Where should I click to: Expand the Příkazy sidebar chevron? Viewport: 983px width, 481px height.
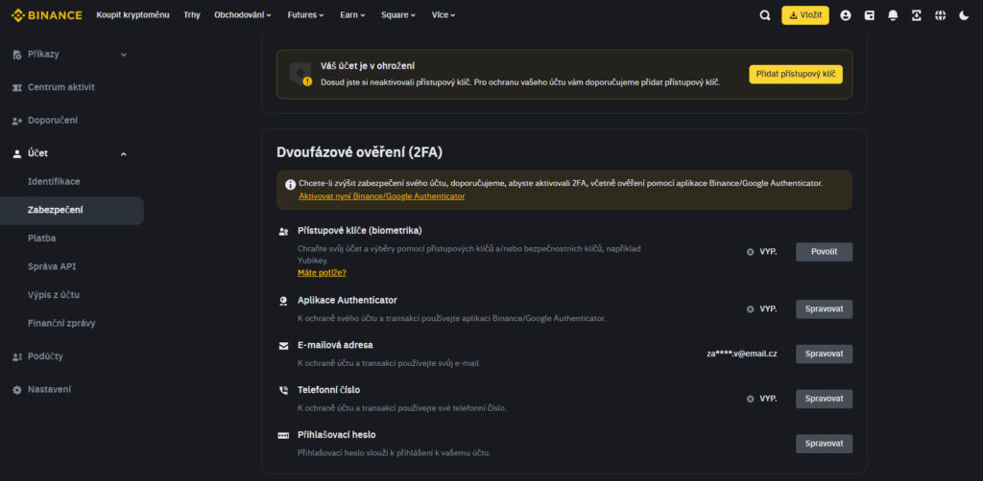click(x=124, y=55)
